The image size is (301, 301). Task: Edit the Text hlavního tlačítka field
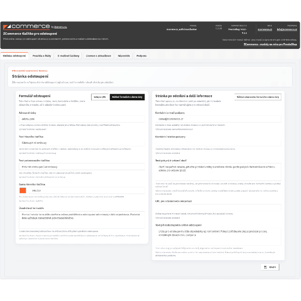pyautogui.click(x=82, y=143)
